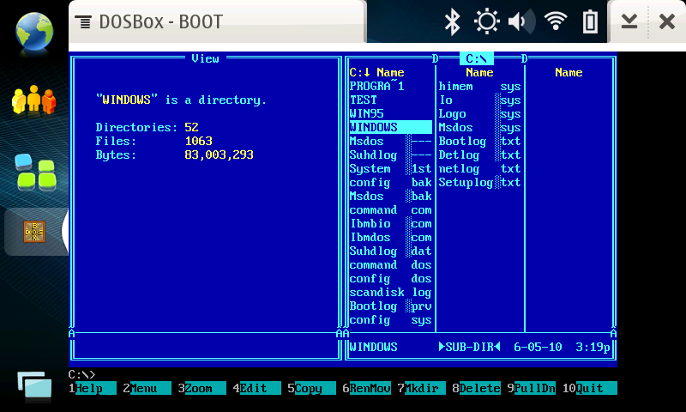Select the scandisk log file
The image size is (686, 412).
point(390,292)
